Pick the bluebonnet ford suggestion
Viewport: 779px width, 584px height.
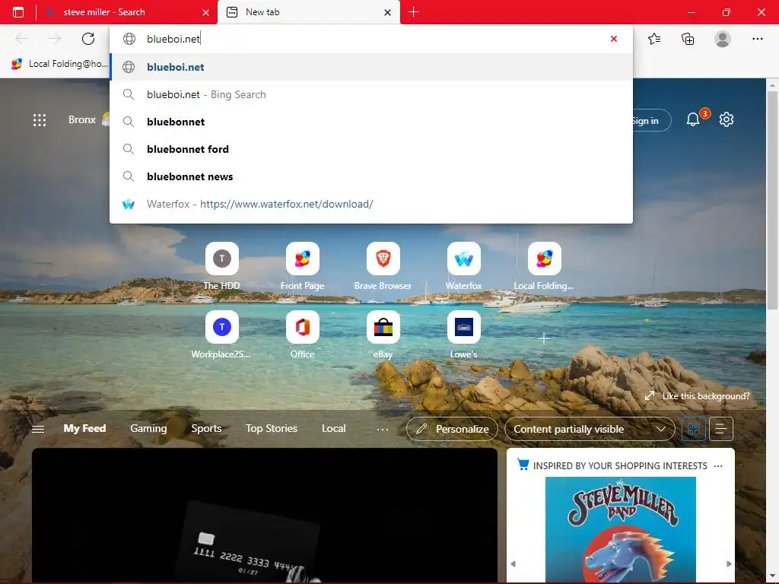tap(371, 149)
